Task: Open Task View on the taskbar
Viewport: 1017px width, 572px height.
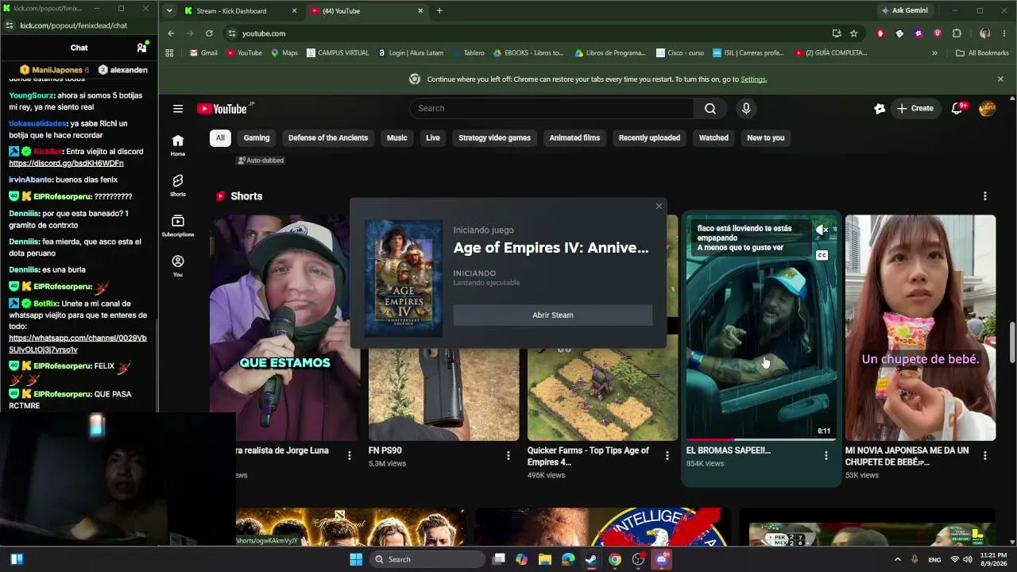Action: coord(498,559)
